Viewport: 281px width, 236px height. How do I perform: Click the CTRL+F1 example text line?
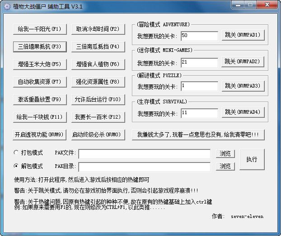click(x=89, y=208)
